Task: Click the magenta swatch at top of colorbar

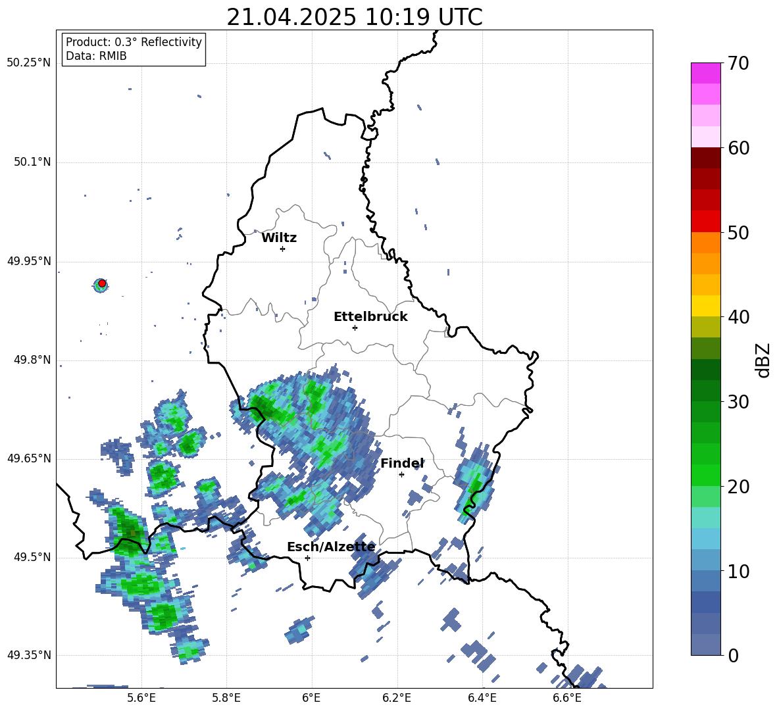Action: click(705, 73)
